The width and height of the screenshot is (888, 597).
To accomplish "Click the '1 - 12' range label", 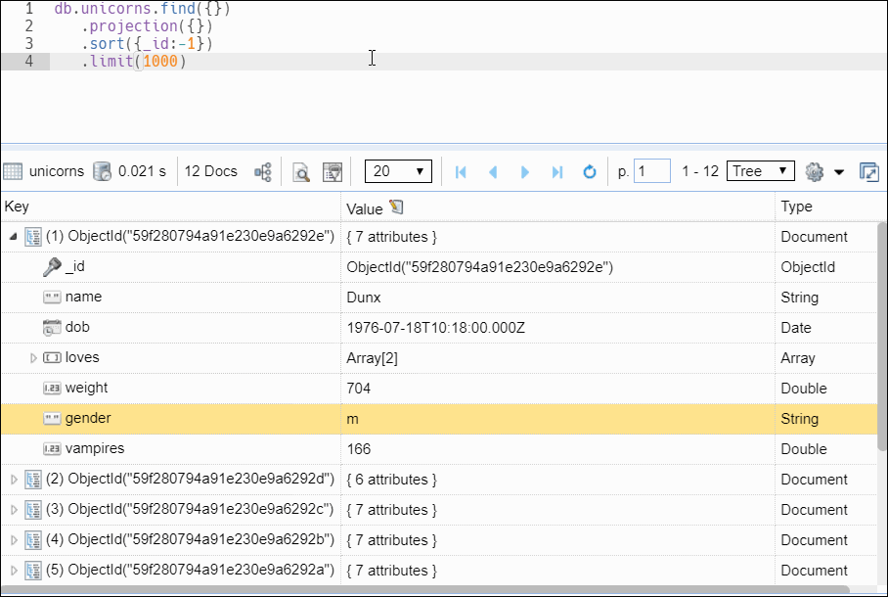I will tap(700, 171).
